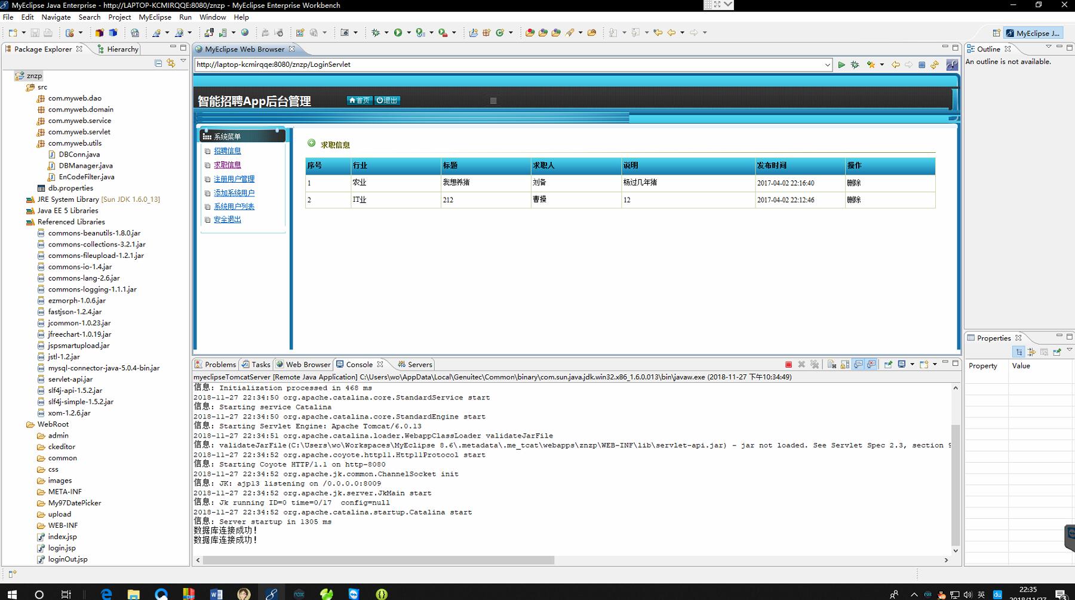Click the Clear Console icon

pos(831,364)
